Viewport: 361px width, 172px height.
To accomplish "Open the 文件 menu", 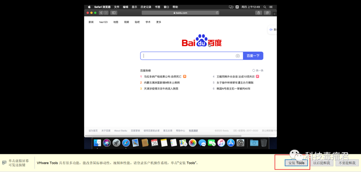I will (117, 7).
